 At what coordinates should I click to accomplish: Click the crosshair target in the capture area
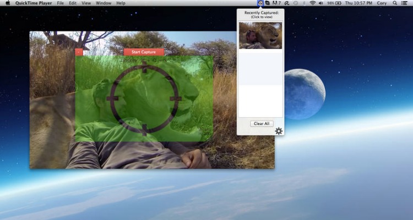(x=144, y=98)
